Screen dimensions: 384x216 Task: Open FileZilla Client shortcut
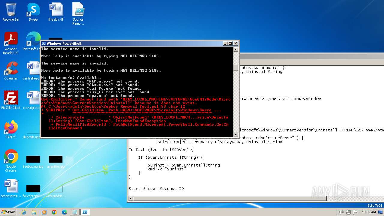point(11,100)
